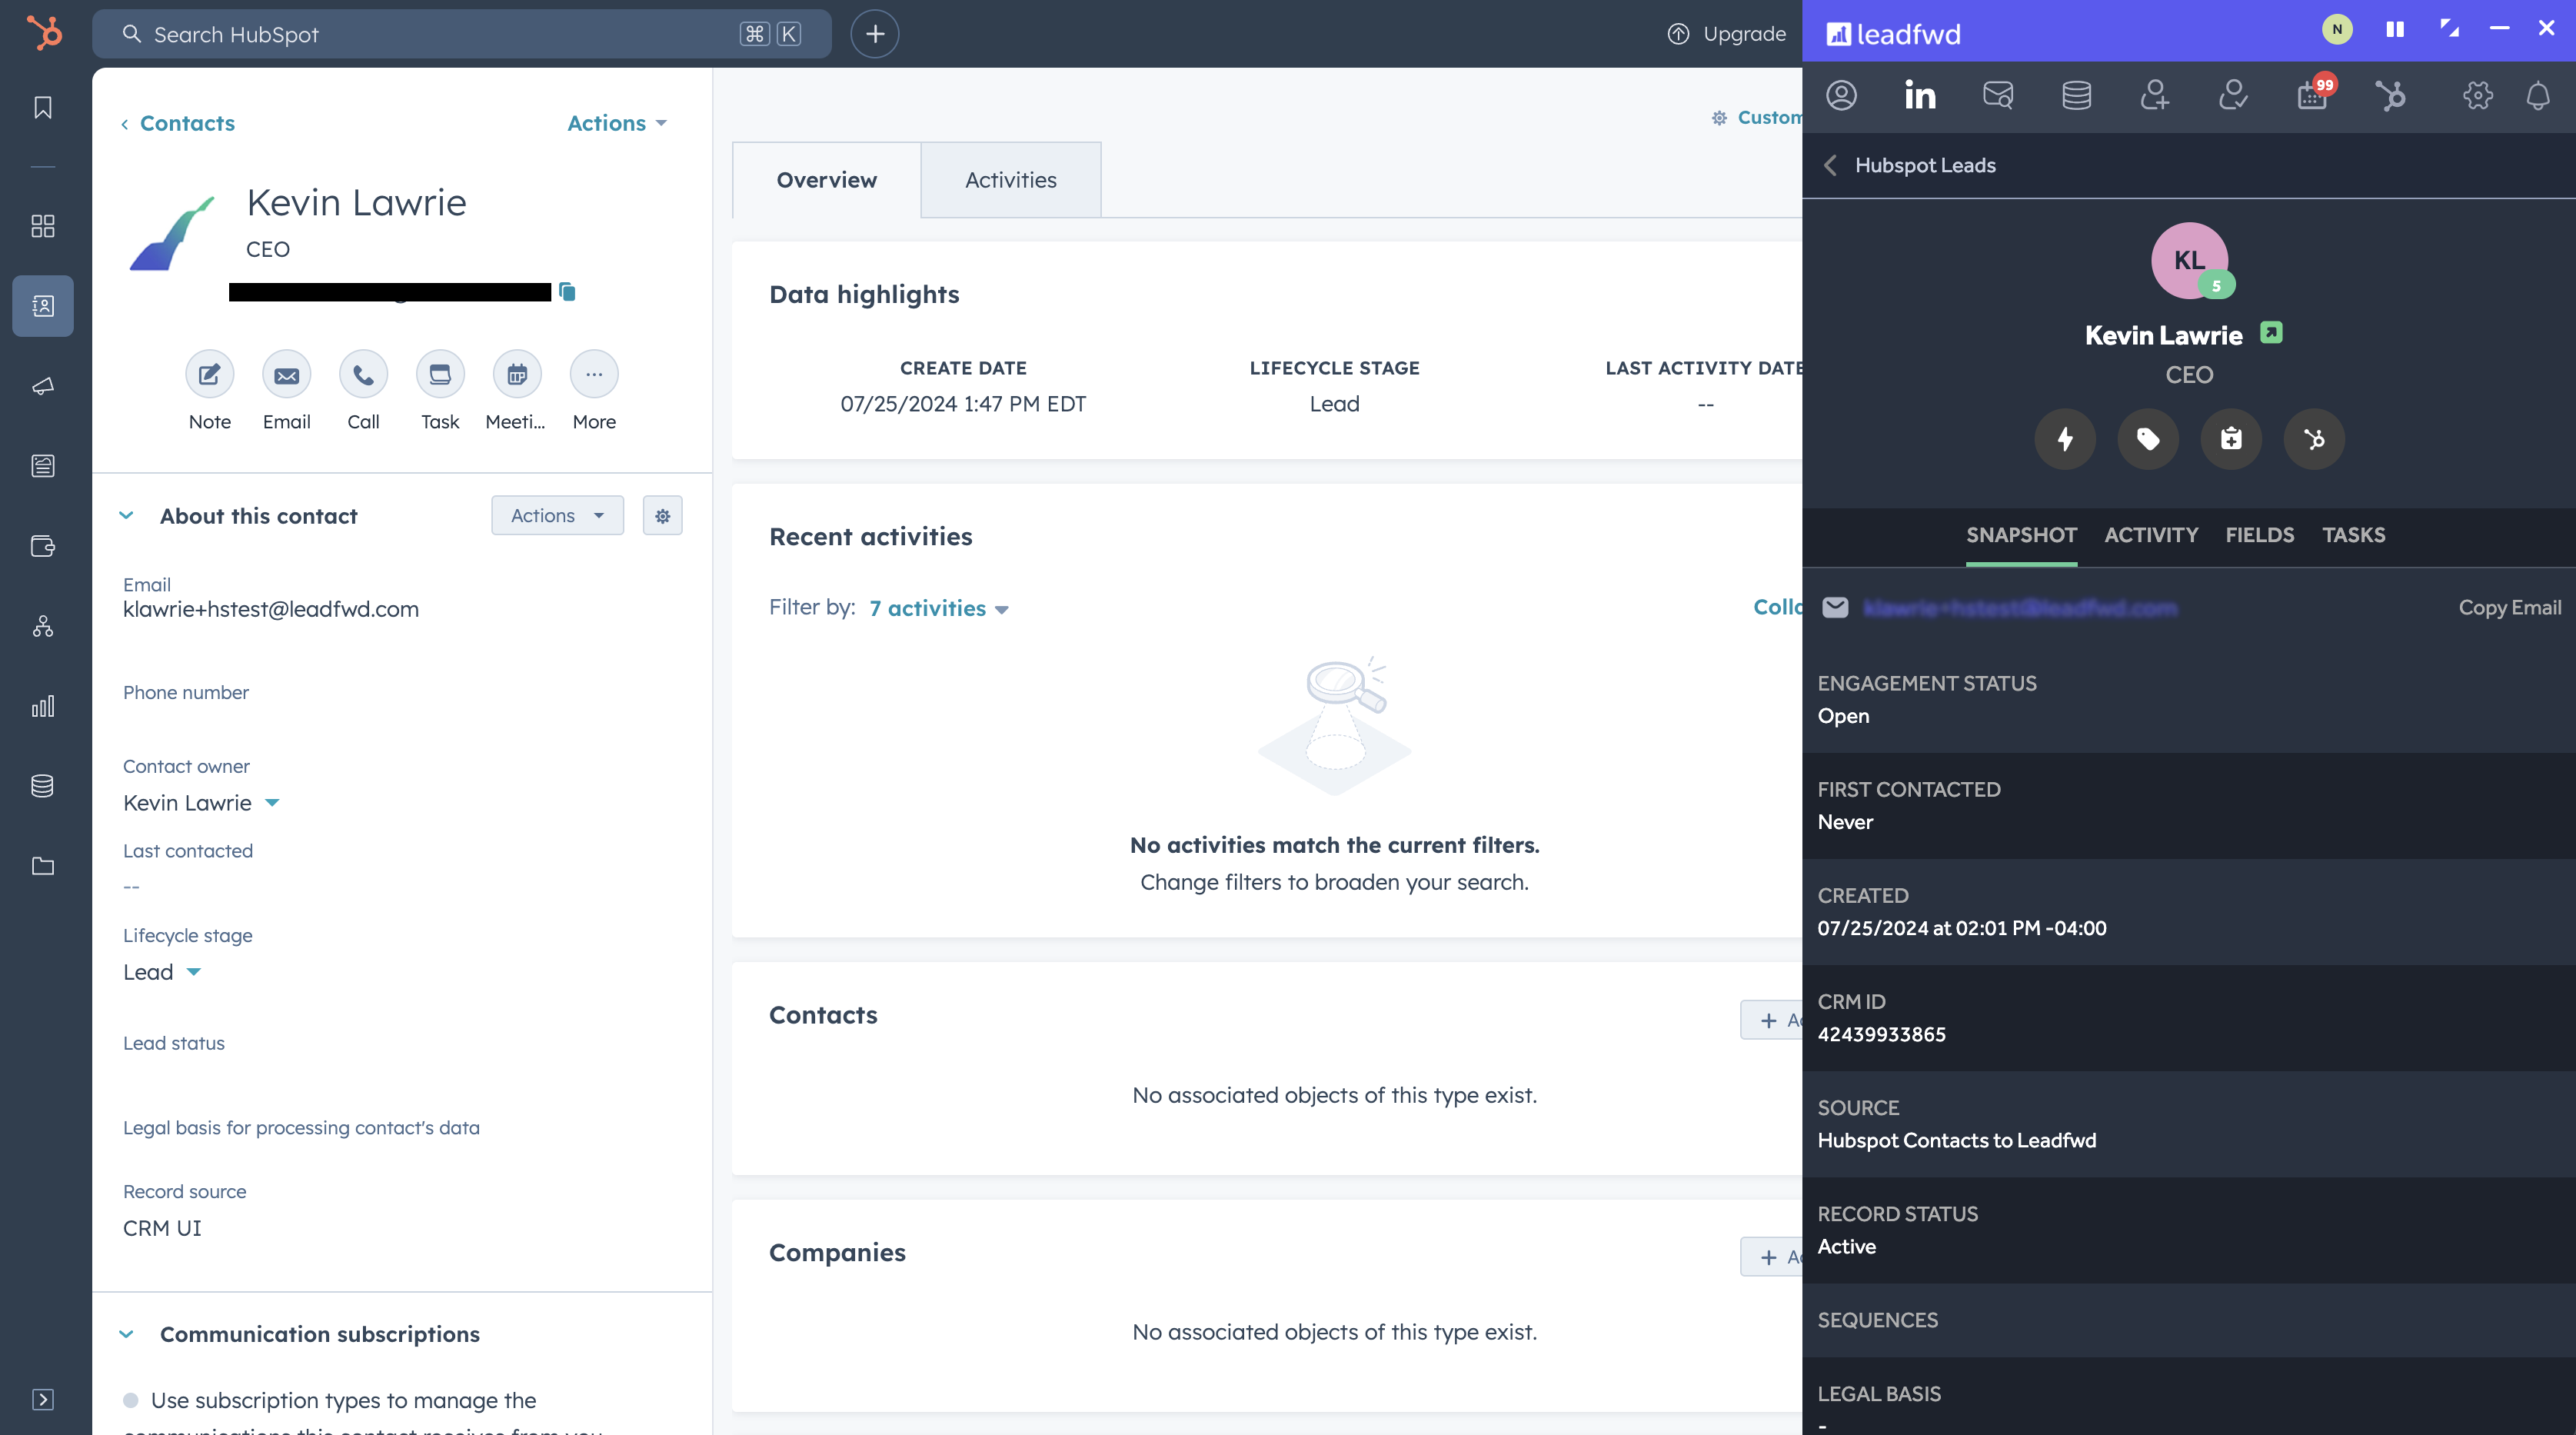Expand the HubSpot sidebar navigation

(x=43, y=1399)
